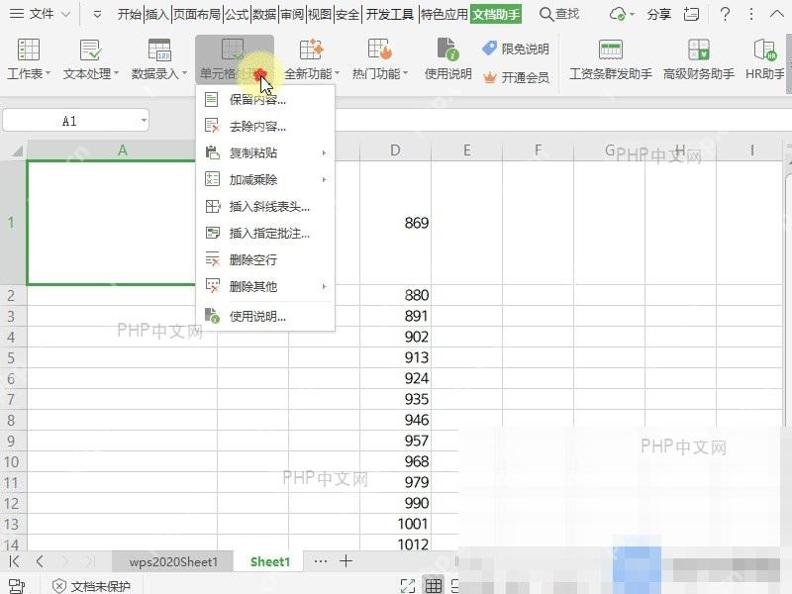Select 去除内容... menu entry
Screen dimensions: 792x594
coord(265,126)
